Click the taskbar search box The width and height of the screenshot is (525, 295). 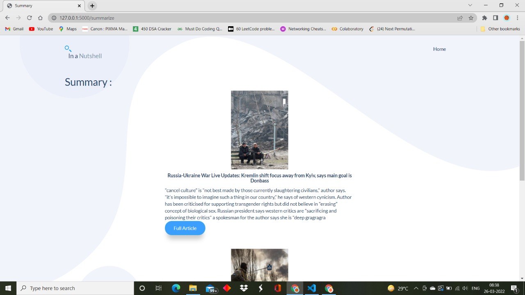coord(75,288)
